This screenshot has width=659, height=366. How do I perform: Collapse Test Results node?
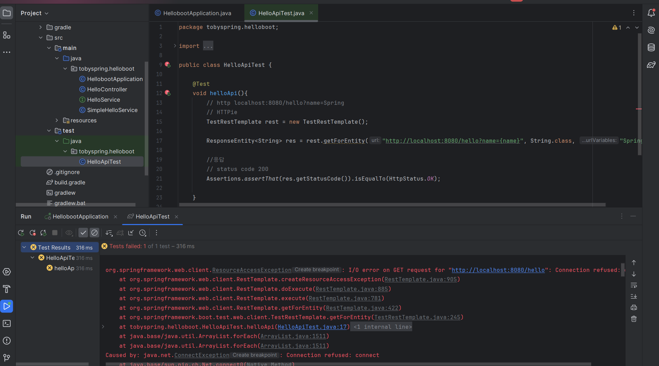coord(24,247)
